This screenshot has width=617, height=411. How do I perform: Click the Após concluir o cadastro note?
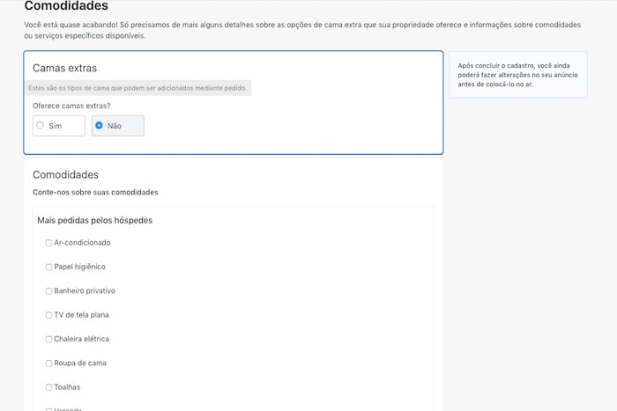click(518, 75)
